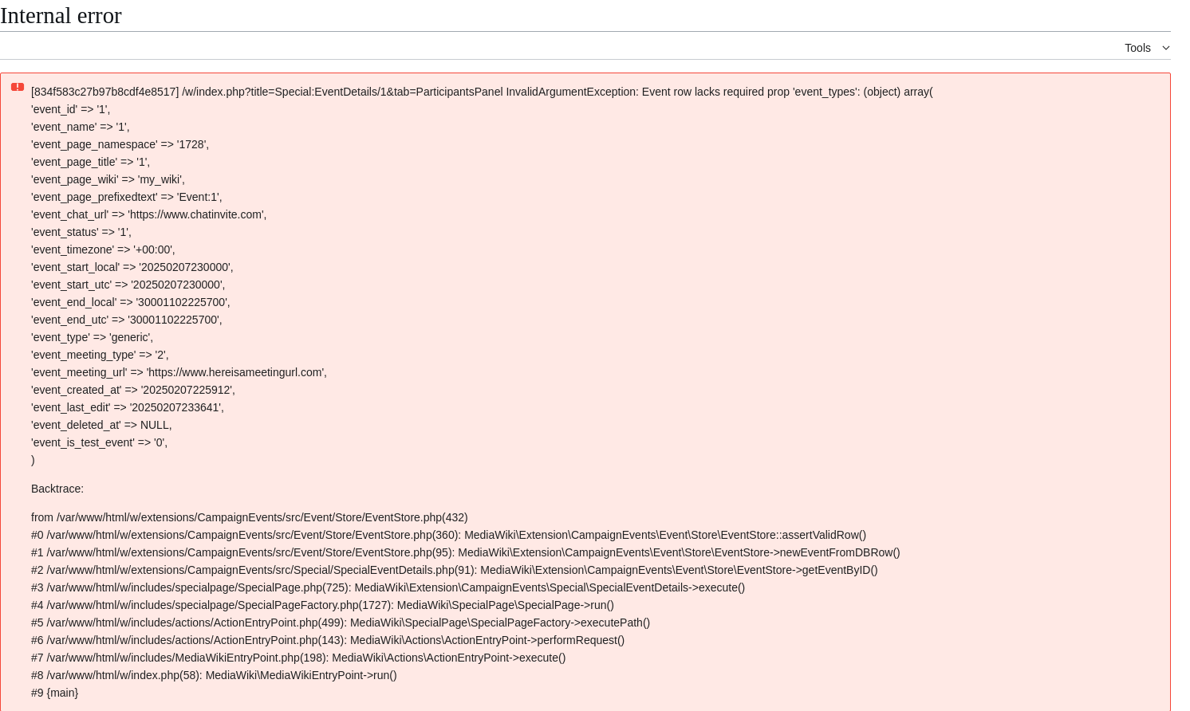Click the chevron arrow beside Tools
The image size is (1190, 711).
(1166, 48)
